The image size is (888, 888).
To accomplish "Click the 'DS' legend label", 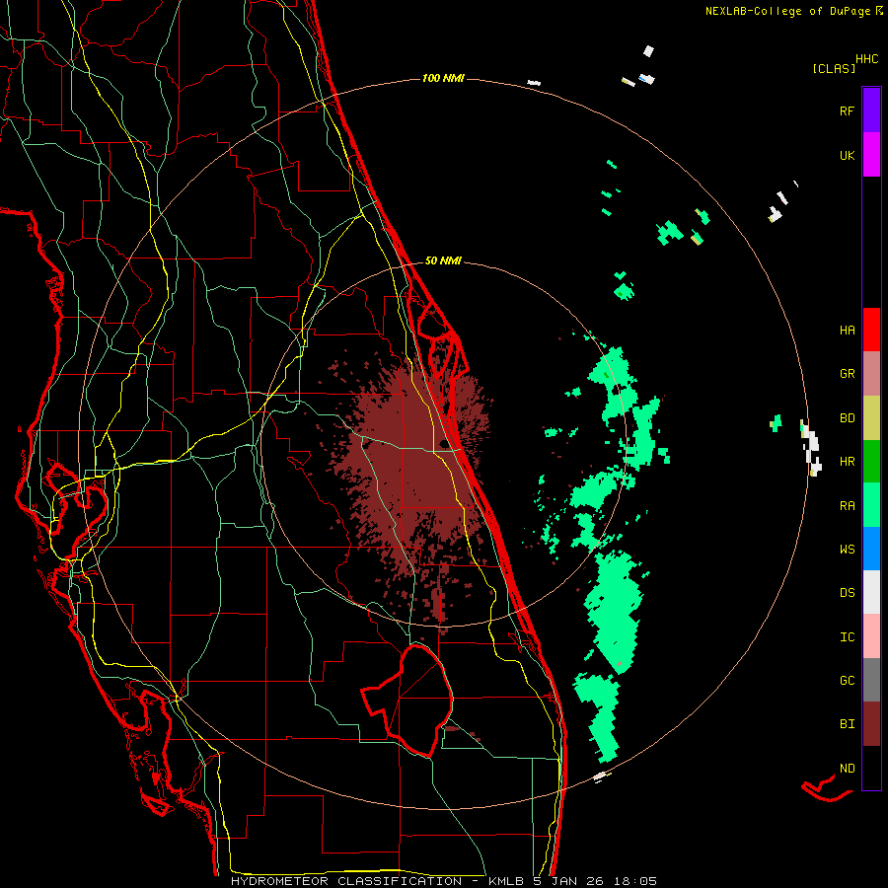I will tap(847, 593).
